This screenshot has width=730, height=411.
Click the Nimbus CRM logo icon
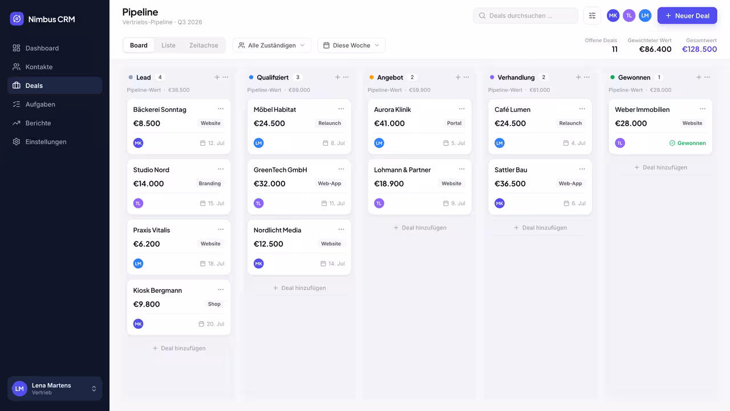coord(17,19)
